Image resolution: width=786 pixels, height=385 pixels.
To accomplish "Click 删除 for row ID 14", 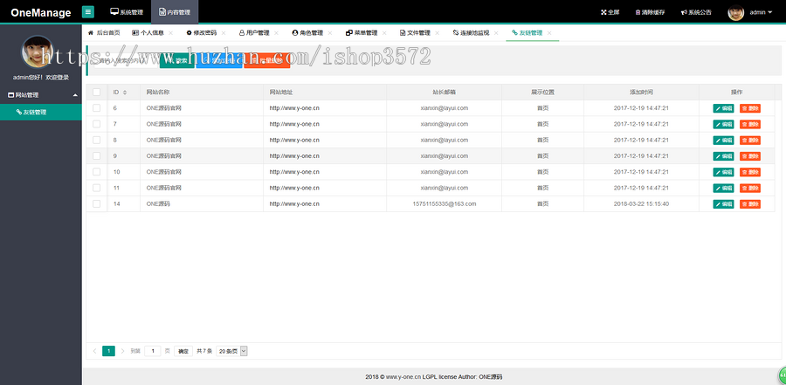I will pyautogui.click(x=750, y=204).
